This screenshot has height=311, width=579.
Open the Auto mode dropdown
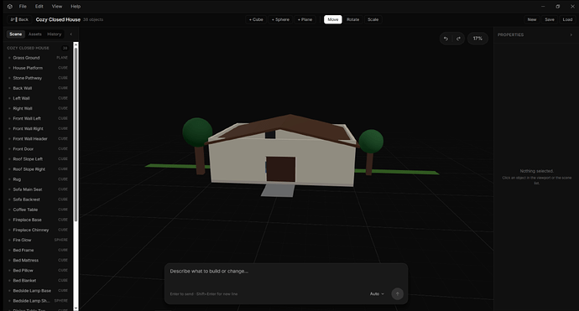pyautogui.click(x=377, y=293)
